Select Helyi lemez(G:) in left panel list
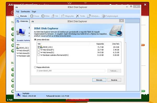 click(23, 53)
